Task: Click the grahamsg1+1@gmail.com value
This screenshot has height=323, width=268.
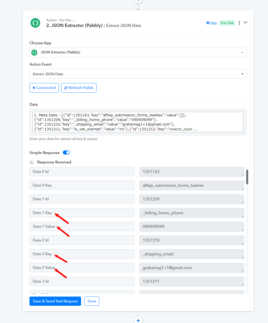Action: (x=192, y=268)
